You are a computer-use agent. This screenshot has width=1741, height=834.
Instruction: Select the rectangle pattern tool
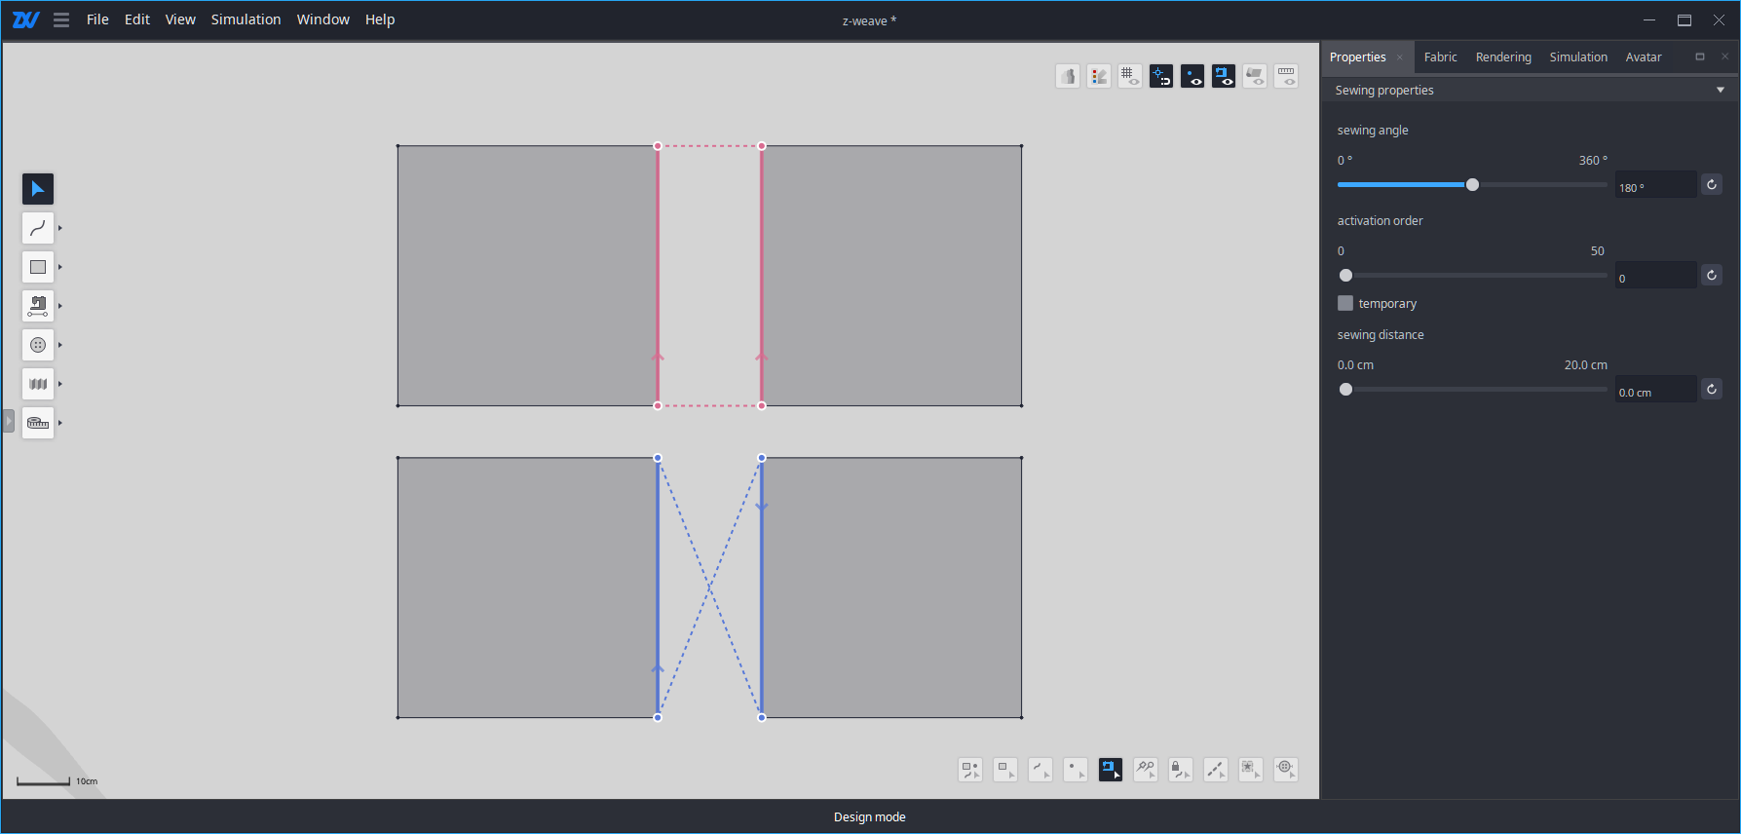(x=38, y=267)
